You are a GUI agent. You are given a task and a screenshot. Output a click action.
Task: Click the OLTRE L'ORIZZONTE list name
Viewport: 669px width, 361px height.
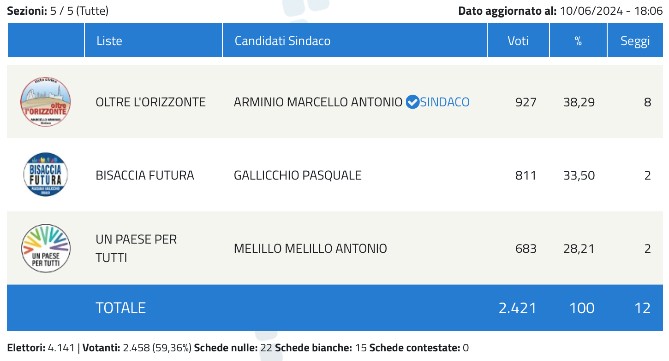[150, 102]
